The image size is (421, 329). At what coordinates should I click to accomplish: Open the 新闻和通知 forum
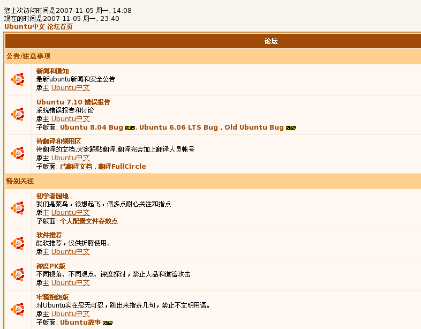coord(52,71)
